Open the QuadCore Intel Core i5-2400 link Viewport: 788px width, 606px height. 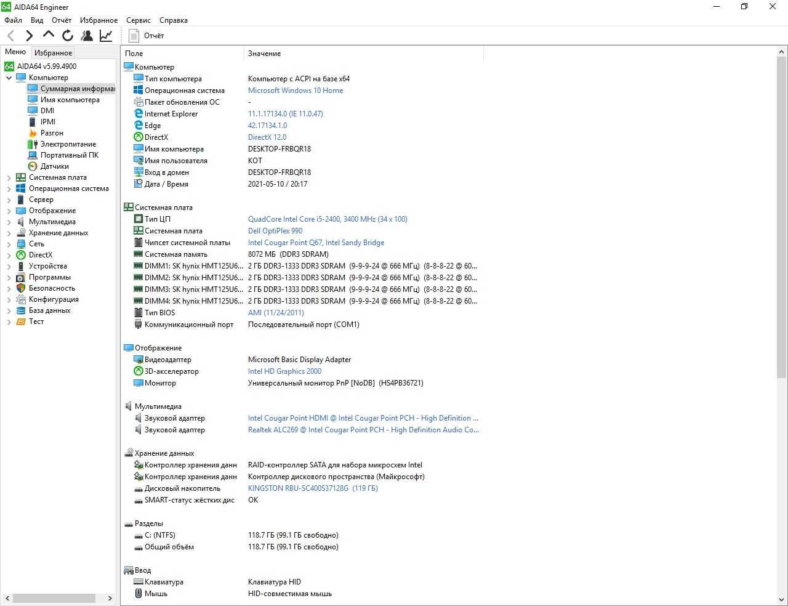point(328,219)
